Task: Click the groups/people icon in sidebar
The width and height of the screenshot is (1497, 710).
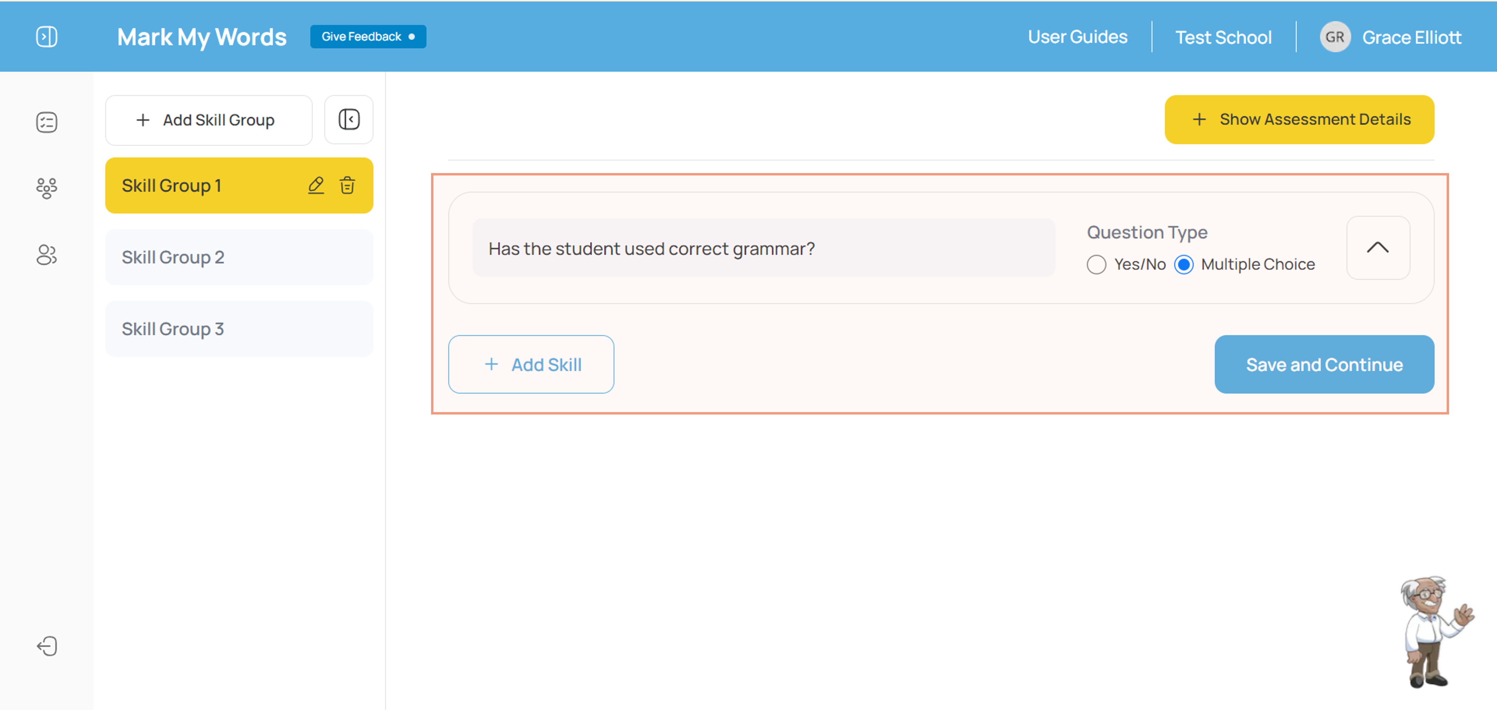Action: coord(48,185)
